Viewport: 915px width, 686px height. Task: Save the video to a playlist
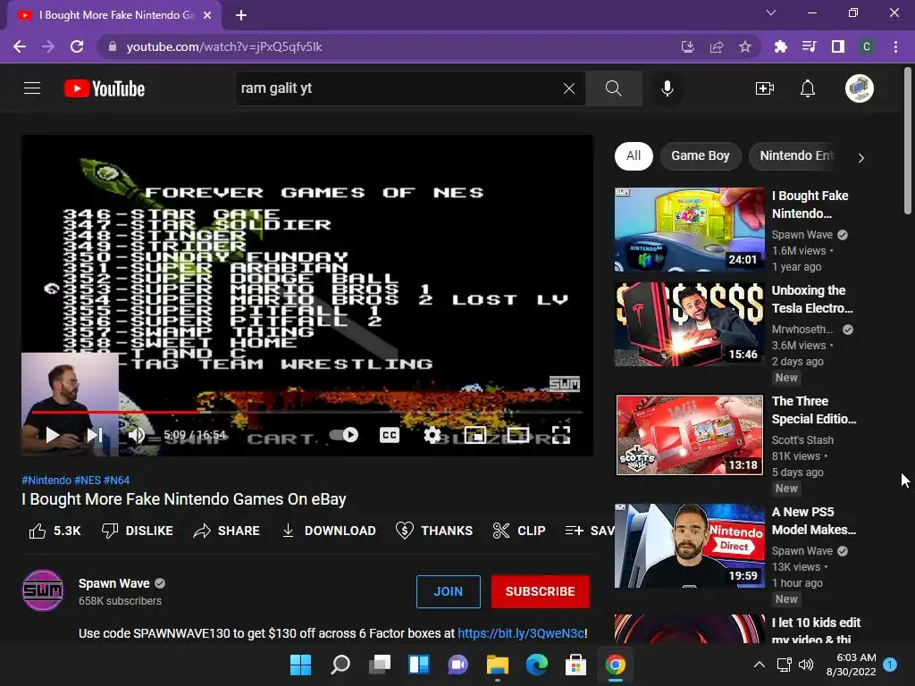(590, 531)
